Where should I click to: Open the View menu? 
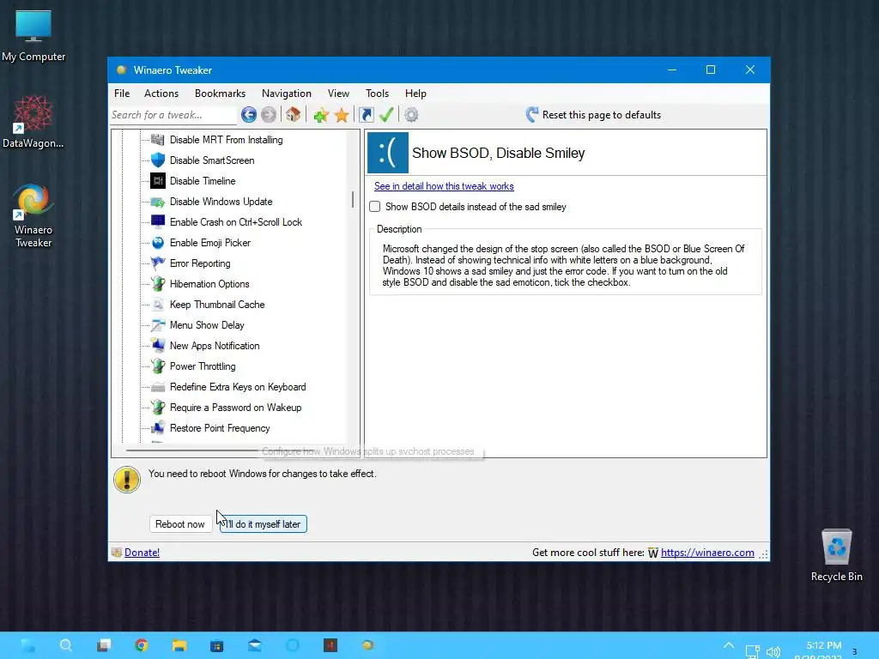point(338,94)
